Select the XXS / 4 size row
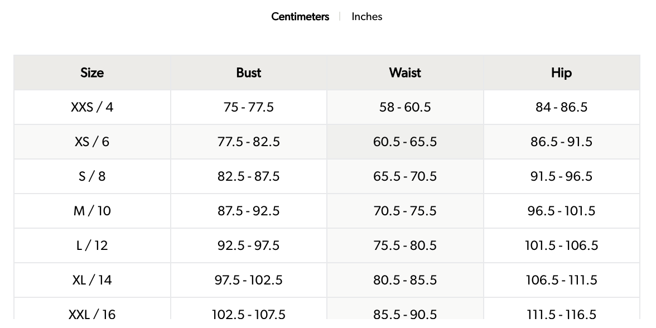This screenshot has width=656, height=328. [x=92, y=107]
